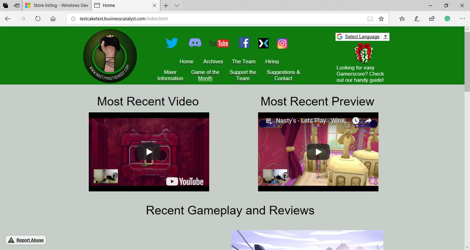Open the YouTube logo link
This screenshot has height=250, width=470.
(x=219, y=43)
